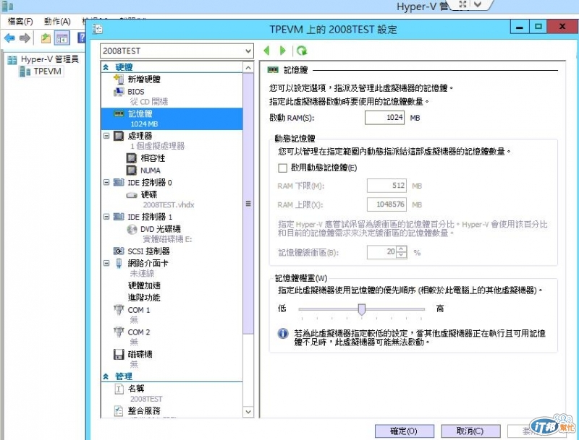Collapse the 硬體 hardware section

(x=106, y=67)
